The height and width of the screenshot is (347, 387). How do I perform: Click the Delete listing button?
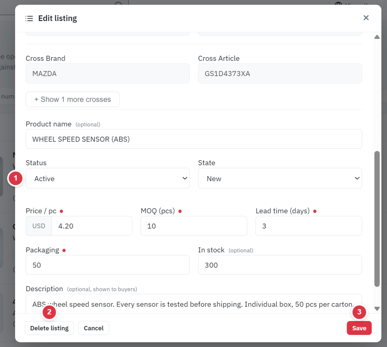[x=50, y=328]
